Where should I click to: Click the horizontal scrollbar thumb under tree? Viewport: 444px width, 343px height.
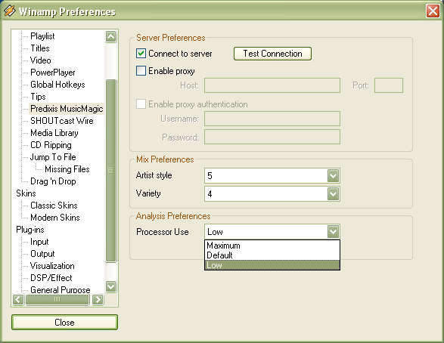coord(57,299)
